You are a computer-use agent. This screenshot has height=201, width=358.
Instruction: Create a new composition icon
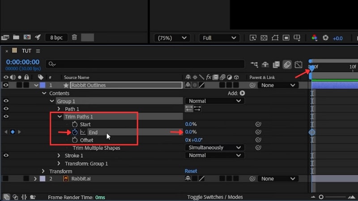click(27, 37)
